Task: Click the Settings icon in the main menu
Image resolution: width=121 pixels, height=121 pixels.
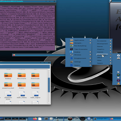Action: (x=71, y=62)
